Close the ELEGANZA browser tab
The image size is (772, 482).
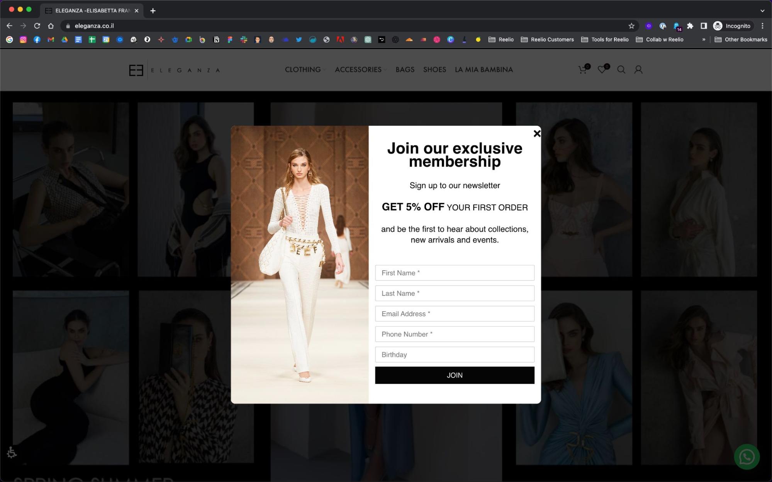136,11
